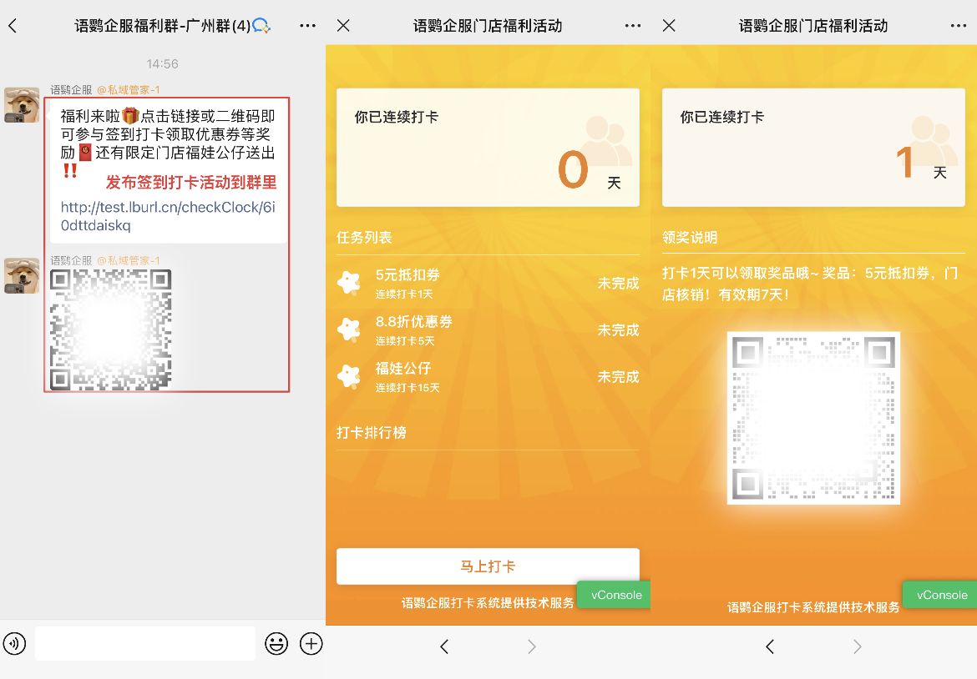The width and height of the screenshot is (977, 679).
Task: Close the right-side reward page
Action: [669, 26]
